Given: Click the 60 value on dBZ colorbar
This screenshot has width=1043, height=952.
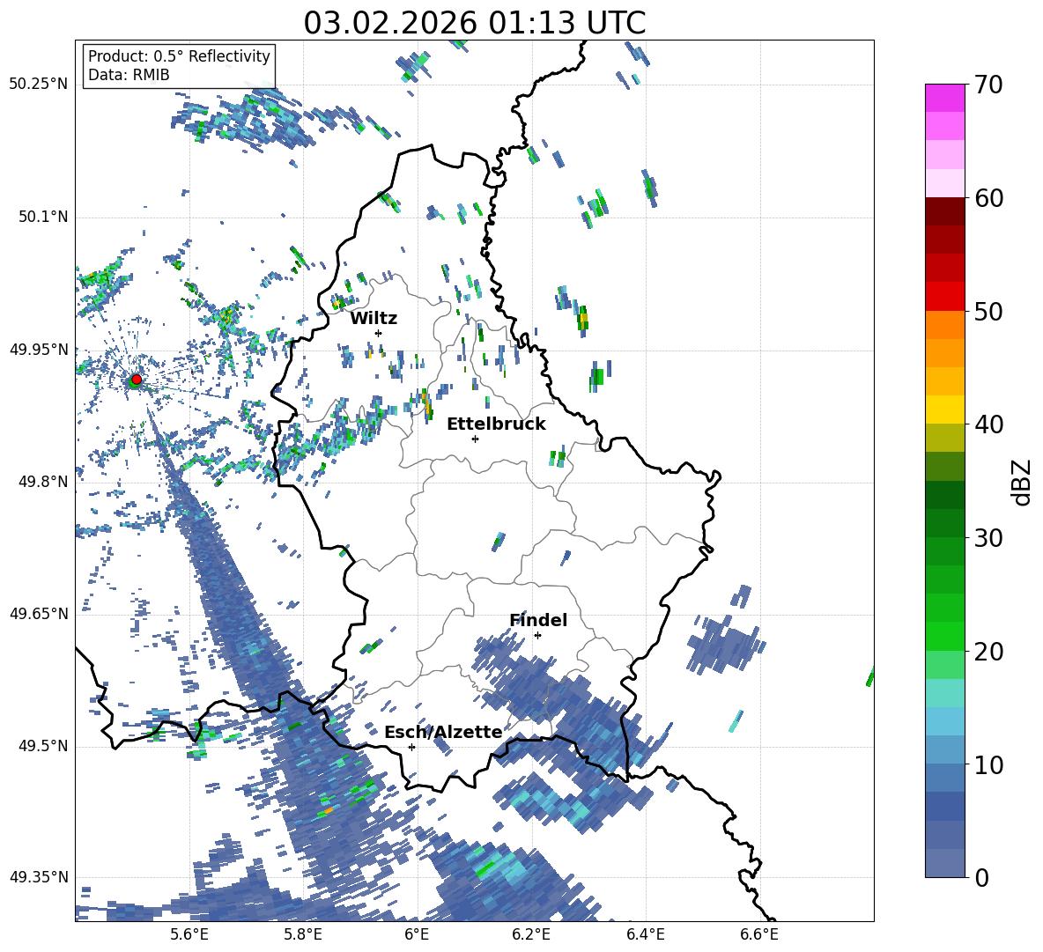Looking at the screenshot, I should [x=988, y=198].
